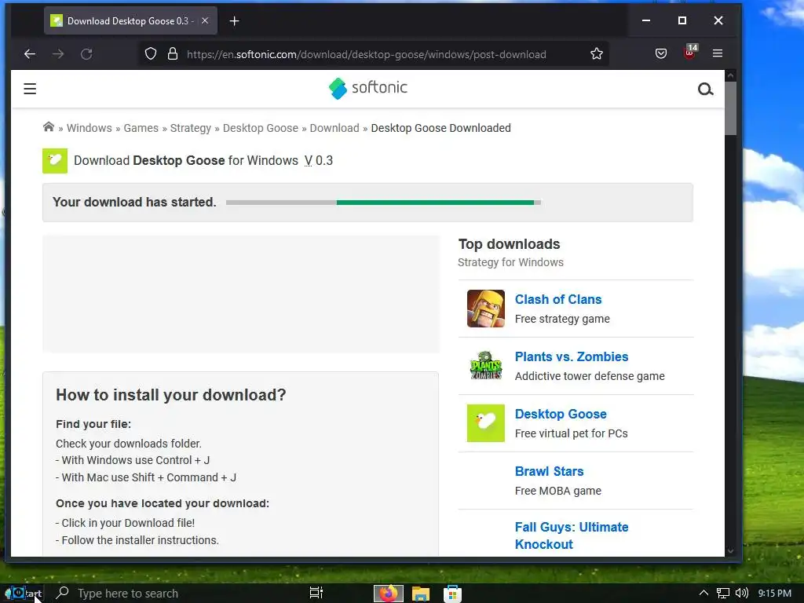Show hidden system tray icons chevron

tap(703, 593)
